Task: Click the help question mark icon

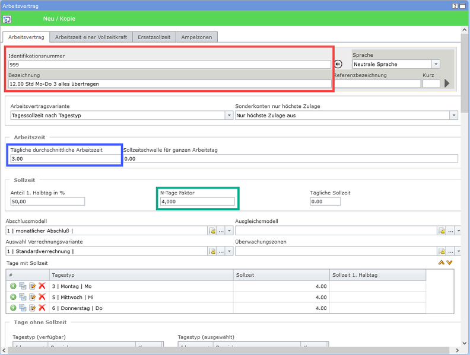Action: (x=455, y=5)
